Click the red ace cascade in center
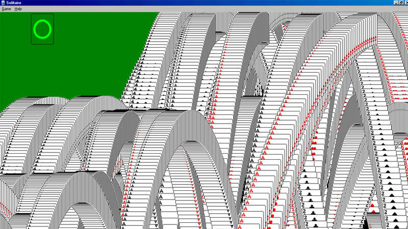This screenshot has height=229, width=408. coord(258,168)
